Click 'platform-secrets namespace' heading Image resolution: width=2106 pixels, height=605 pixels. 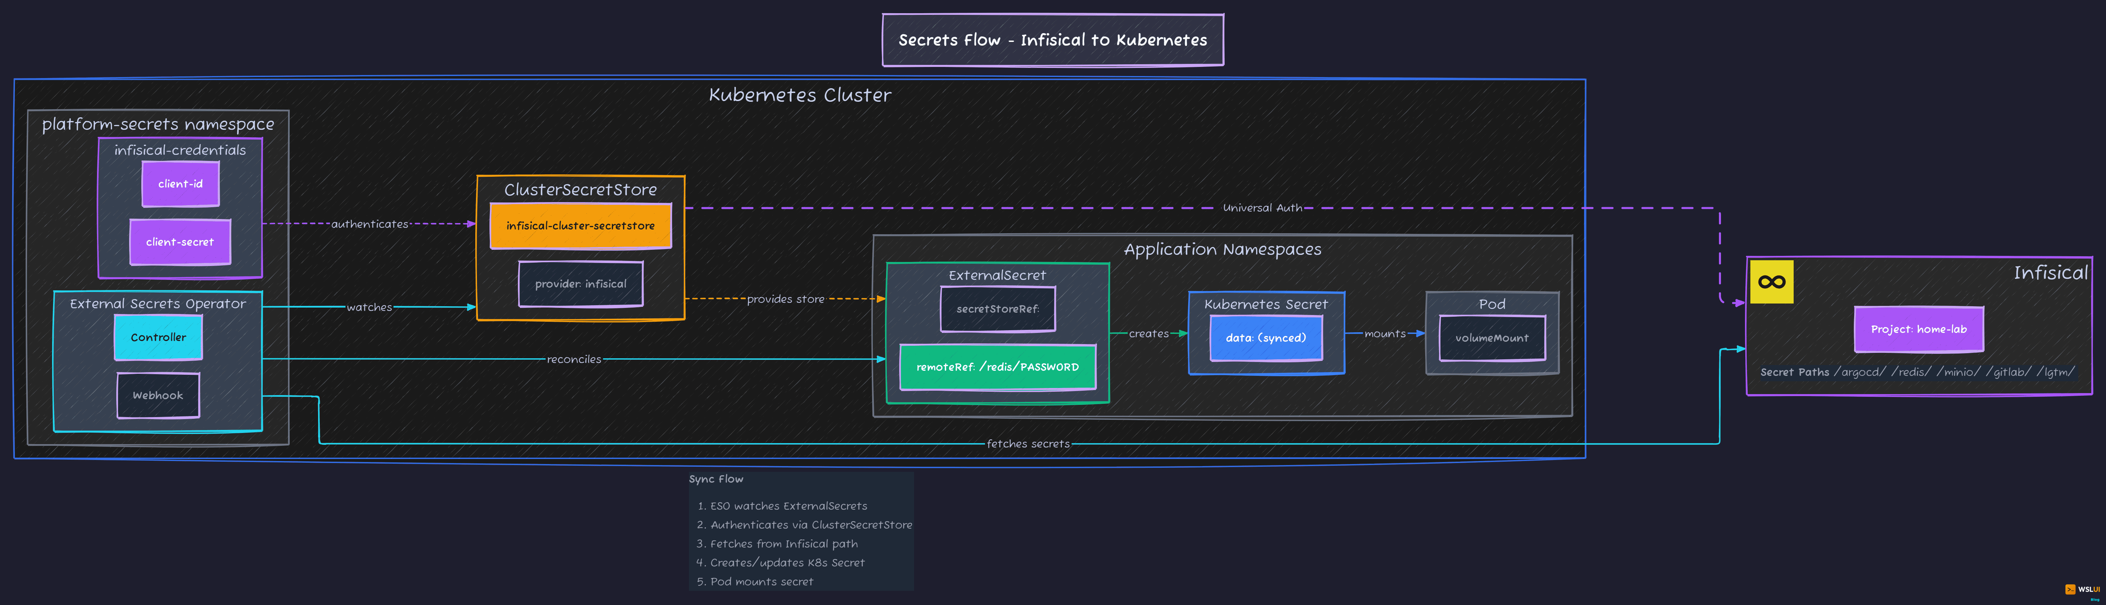pos(158,124)
